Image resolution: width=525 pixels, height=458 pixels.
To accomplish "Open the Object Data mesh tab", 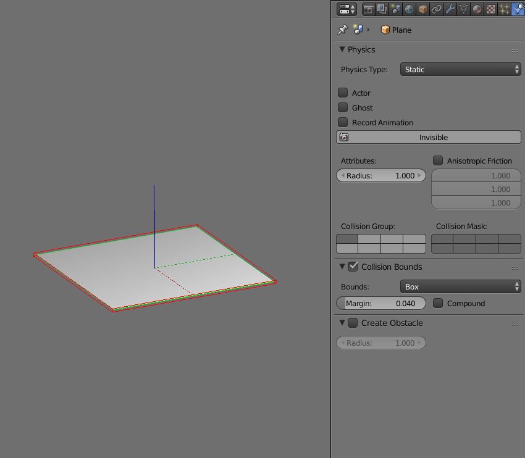I will (463, 9).
